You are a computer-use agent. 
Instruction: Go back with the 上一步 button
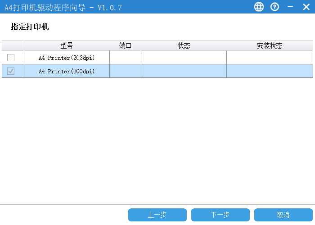(x=157, y=215)
